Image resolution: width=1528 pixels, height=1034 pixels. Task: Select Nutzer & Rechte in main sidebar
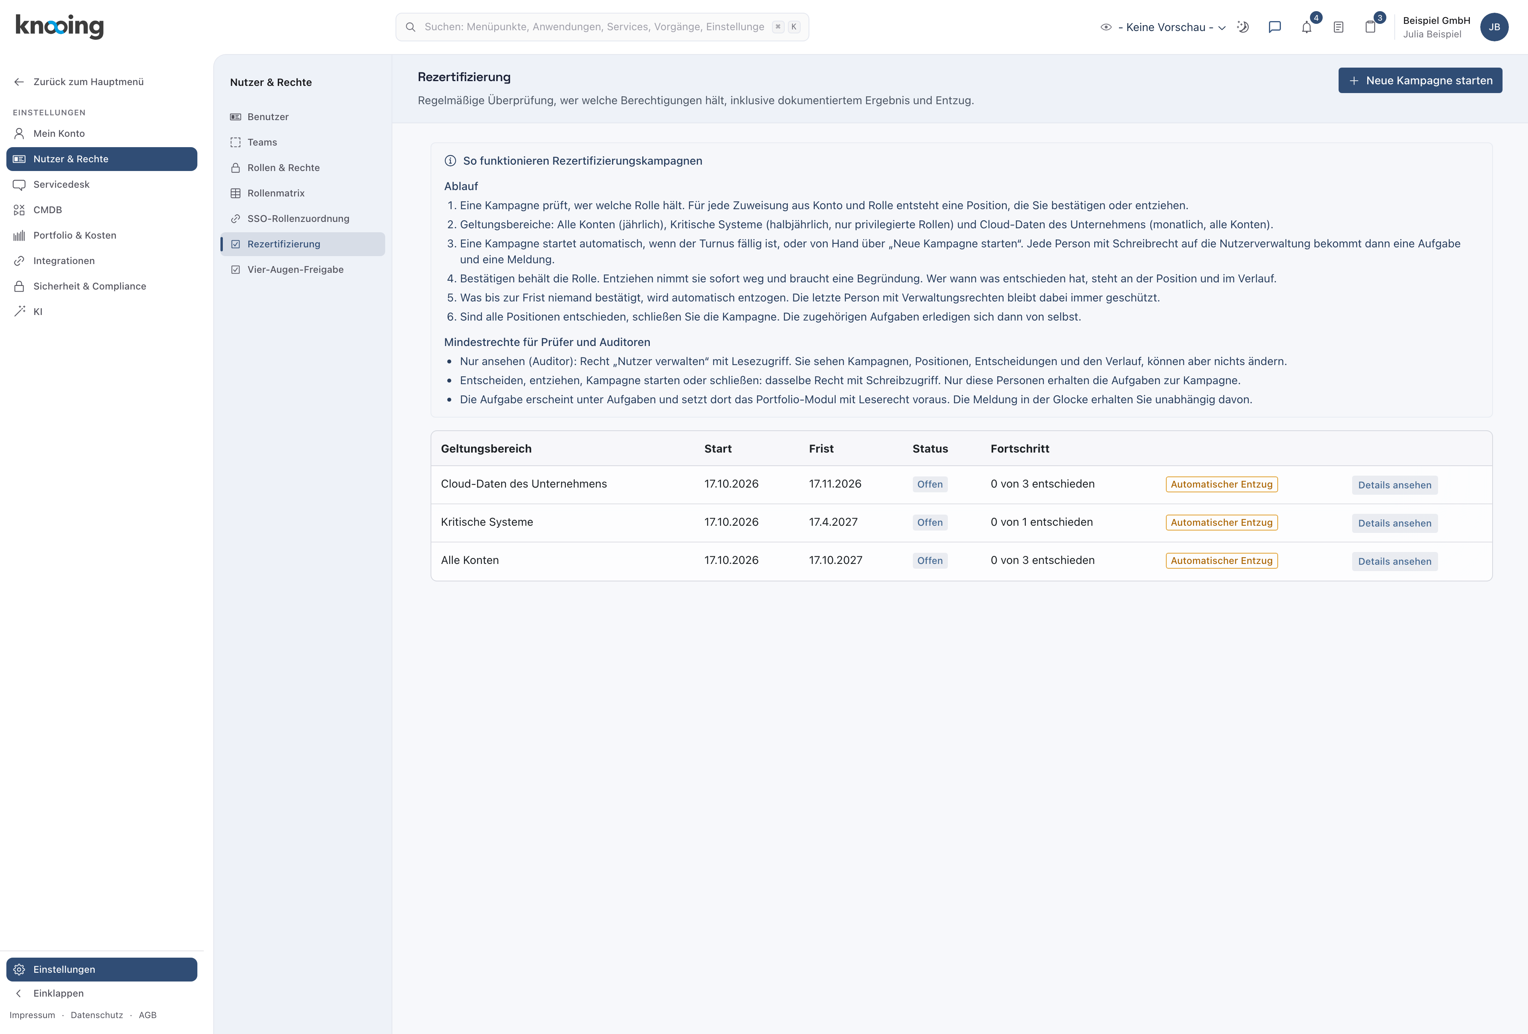(x=102, y=159)
